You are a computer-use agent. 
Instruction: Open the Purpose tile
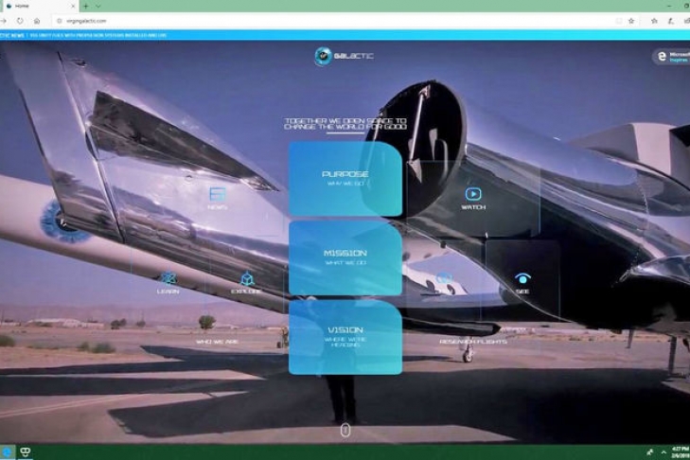(x=345, y=178)
